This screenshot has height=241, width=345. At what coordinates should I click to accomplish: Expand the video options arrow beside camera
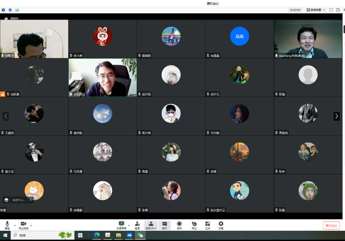pyautogui.click(x=31, y=225)
